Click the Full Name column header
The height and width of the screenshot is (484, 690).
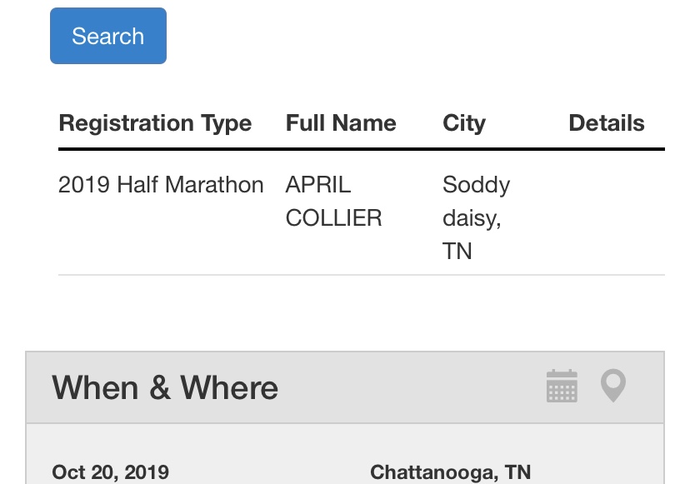tap(341, 123)
